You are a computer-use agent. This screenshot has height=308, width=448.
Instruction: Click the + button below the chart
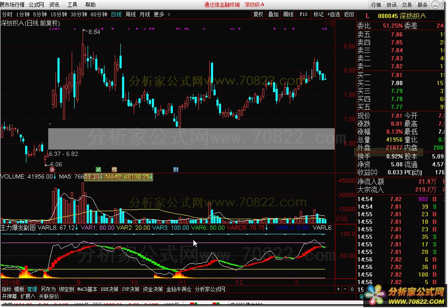click(338, 289)
